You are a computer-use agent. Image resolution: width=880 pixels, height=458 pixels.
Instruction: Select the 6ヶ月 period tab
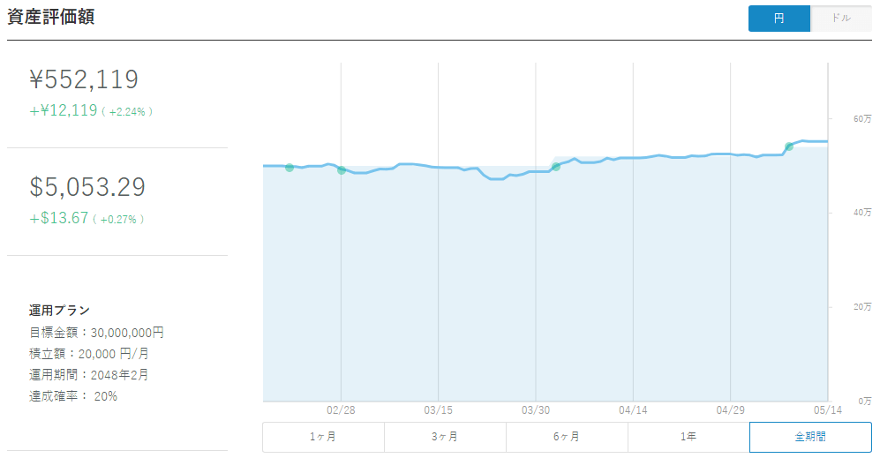(567, 437)
